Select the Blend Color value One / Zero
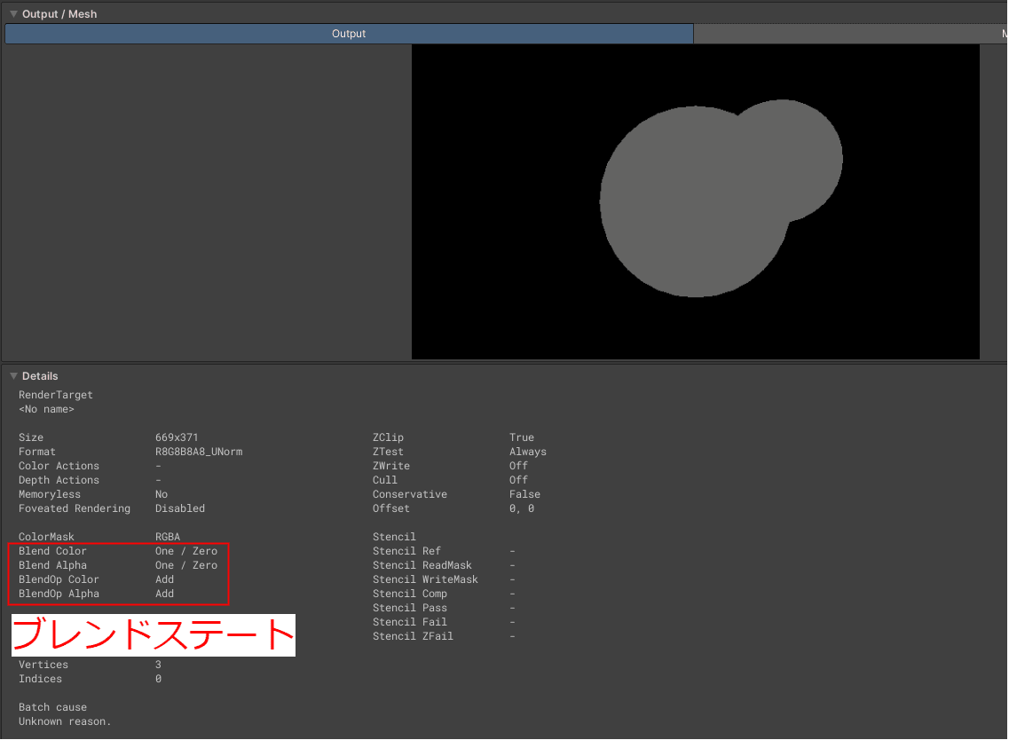Image resolution: width=1009 pixels, height=740 pixels. pyautogui.click(x=188, y=550)
